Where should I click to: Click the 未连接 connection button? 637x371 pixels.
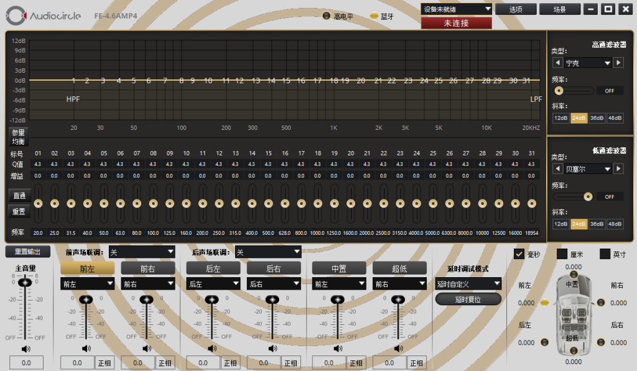[x=456, y=23]
